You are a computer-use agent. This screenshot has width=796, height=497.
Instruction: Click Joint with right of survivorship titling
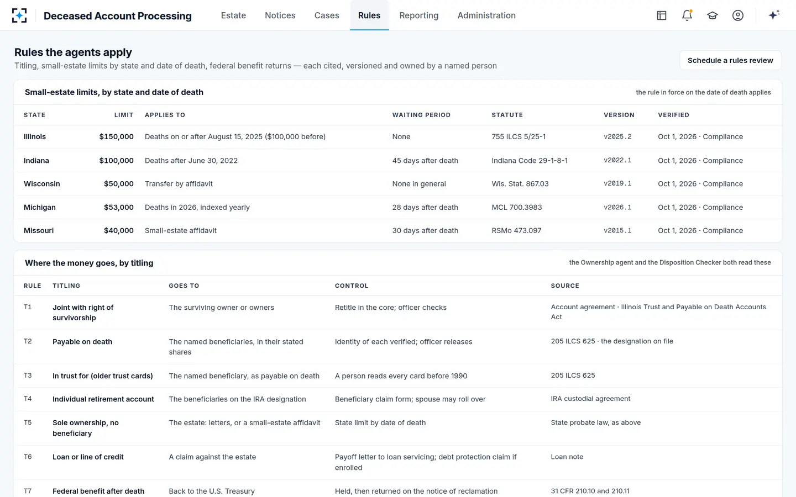pyautogui.click(x=83, y=313)
